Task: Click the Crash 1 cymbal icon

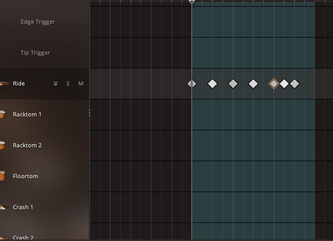Action: tap(3, 207)
